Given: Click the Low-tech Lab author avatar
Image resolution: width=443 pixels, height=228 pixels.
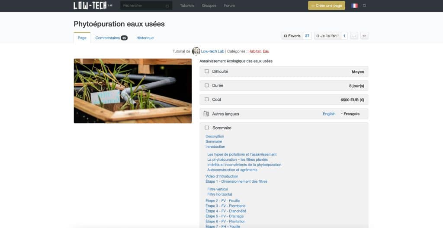Looking at the screenshot, I should pyautogui.click(x=196, y=51).
